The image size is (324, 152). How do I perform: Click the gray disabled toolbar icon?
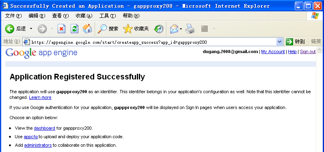[x=205, y=29]
